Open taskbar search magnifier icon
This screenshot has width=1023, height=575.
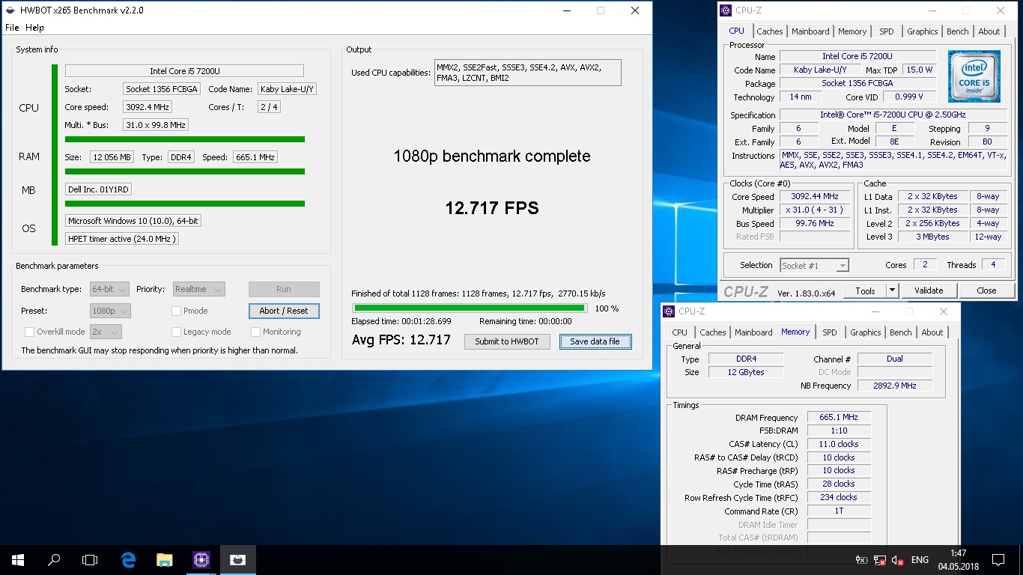click(54, 559)
